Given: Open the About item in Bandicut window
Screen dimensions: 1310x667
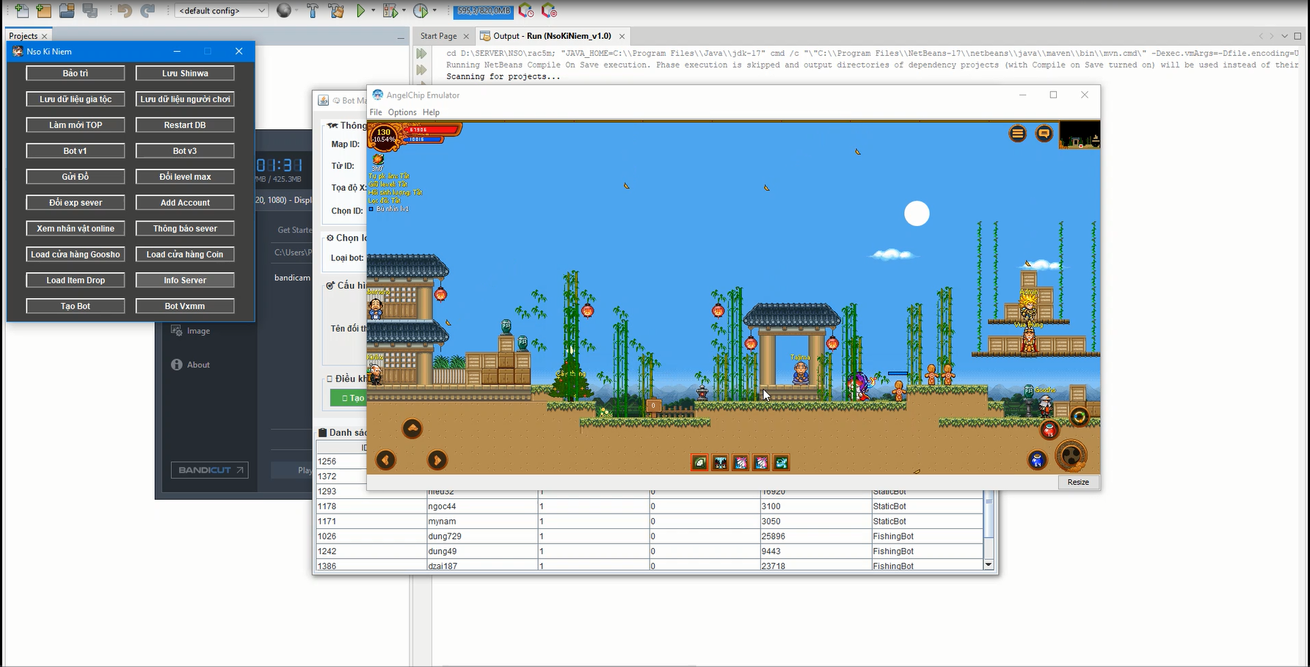Looking at the screenshot, I should [191, 365].
